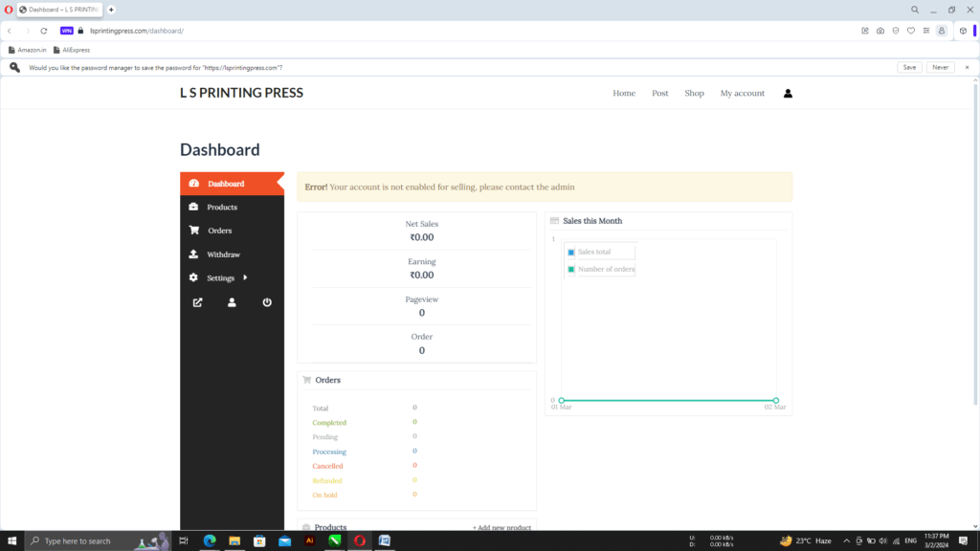Click the 02 Mar data point on chart

click(x=775, y=401)
